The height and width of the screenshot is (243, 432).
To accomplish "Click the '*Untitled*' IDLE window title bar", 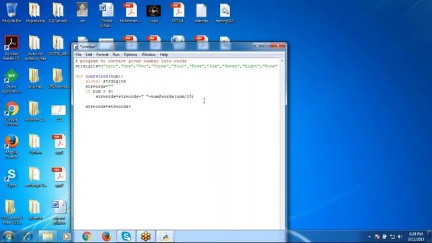I will [163, 47].
